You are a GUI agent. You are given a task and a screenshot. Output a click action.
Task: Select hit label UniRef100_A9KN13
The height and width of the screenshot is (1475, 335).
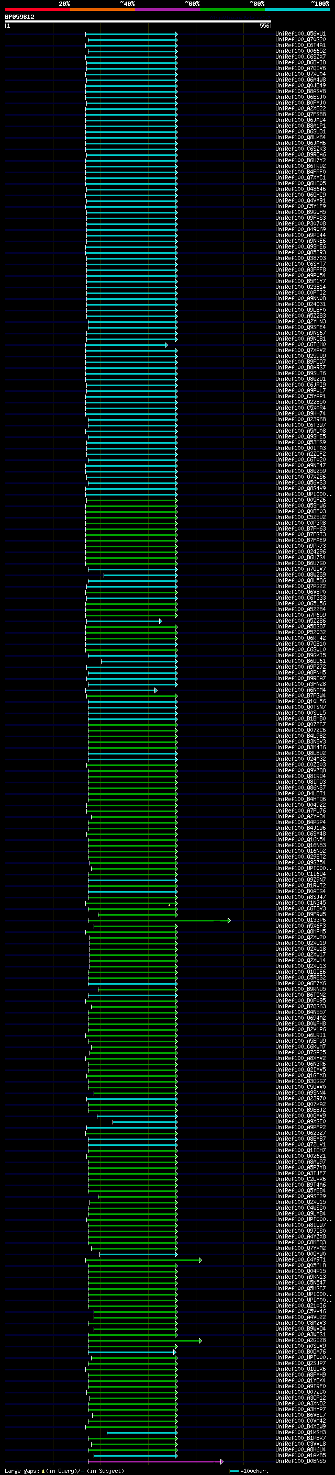300,1277
